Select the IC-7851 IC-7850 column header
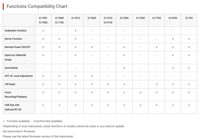Image resolution: width=200 pixels, height=139 pixels. [x=43, y=20]
